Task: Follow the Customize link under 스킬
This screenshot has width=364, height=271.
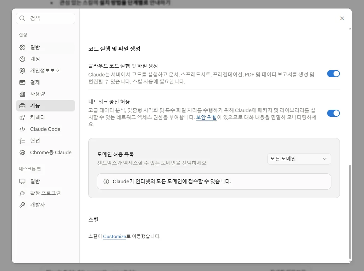Action: pyautogui.click(x=114, y=236)
